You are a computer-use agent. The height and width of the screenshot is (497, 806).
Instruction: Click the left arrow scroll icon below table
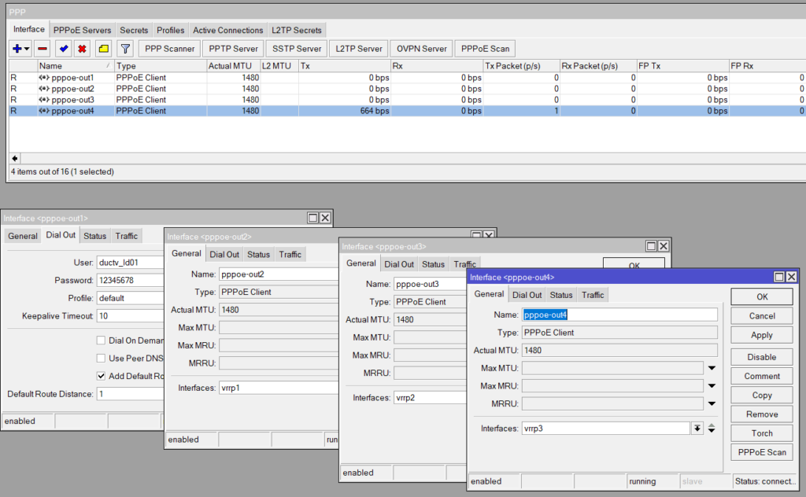(x=14, y=158)
